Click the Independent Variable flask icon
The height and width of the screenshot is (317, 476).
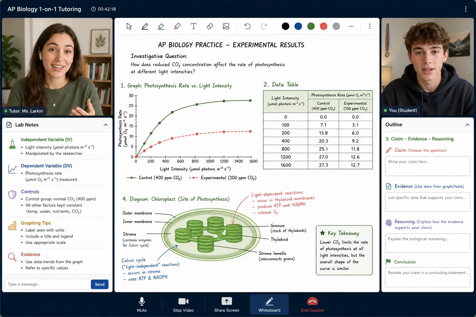coord(12,144)
